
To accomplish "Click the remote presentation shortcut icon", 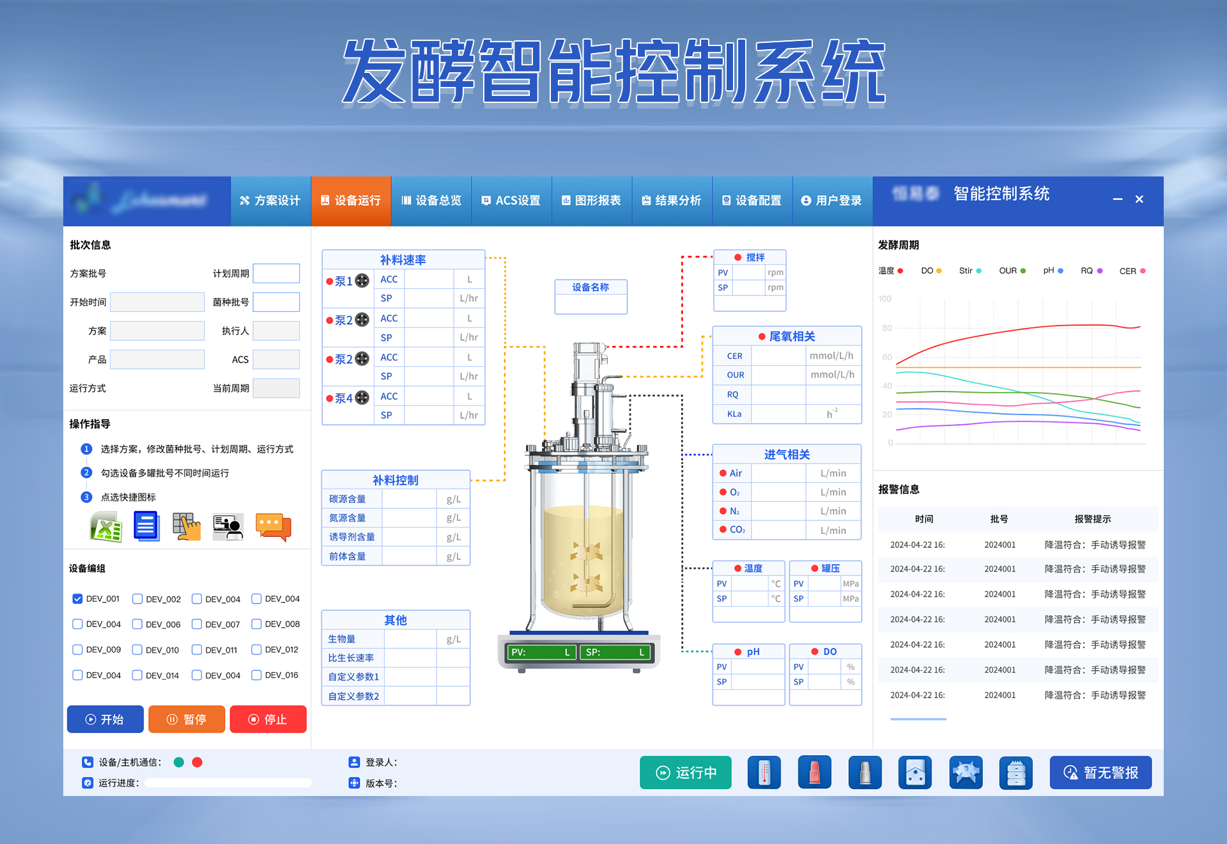I will (228, 527).
